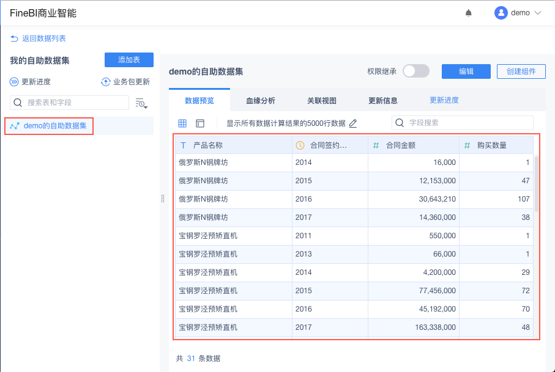Expand the demo account dropdown arrow
Image resolution: width=555 pixels, height=372 pixels.
538,13
